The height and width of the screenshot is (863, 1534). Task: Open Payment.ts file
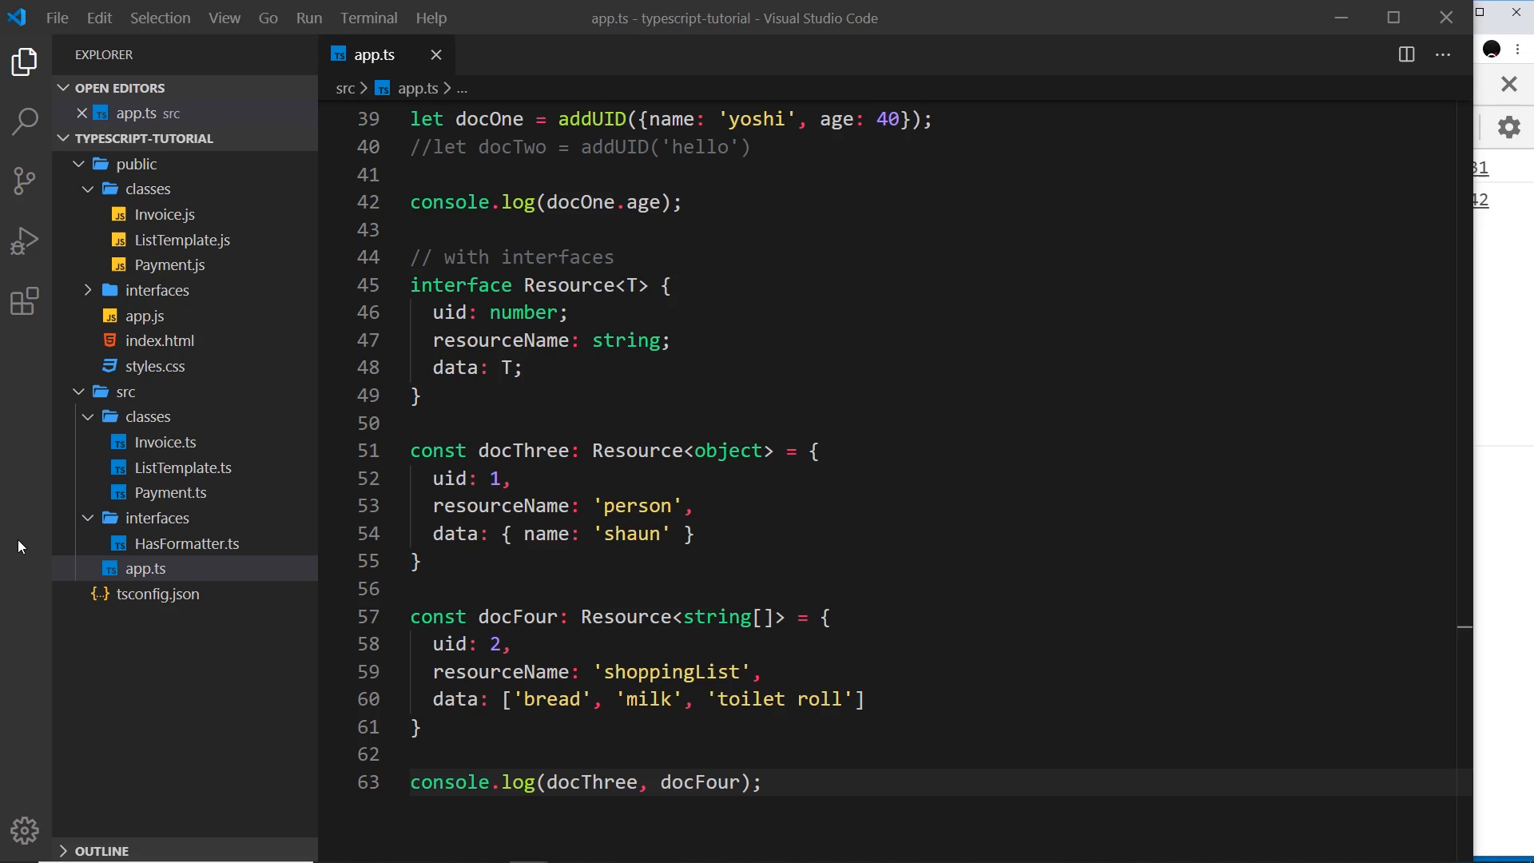pyautogui.click(x=170, y=492)
